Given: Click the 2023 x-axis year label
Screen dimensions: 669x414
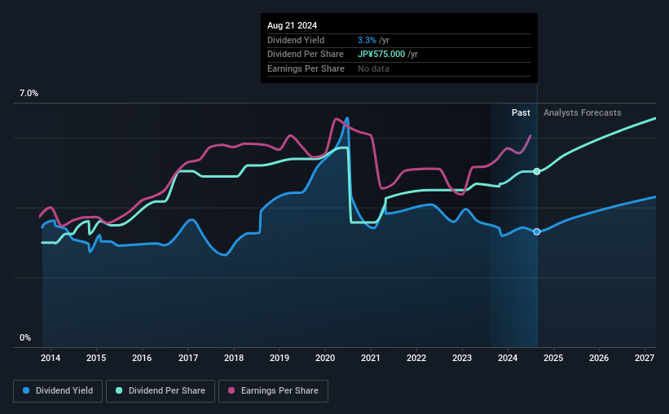Looking at the screenshot, I should pyautogui.click(x=462, y=358).
